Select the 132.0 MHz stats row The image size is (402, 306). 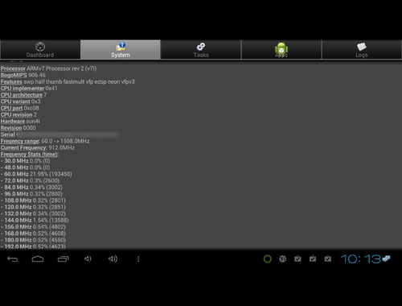[x=33, y=213]
